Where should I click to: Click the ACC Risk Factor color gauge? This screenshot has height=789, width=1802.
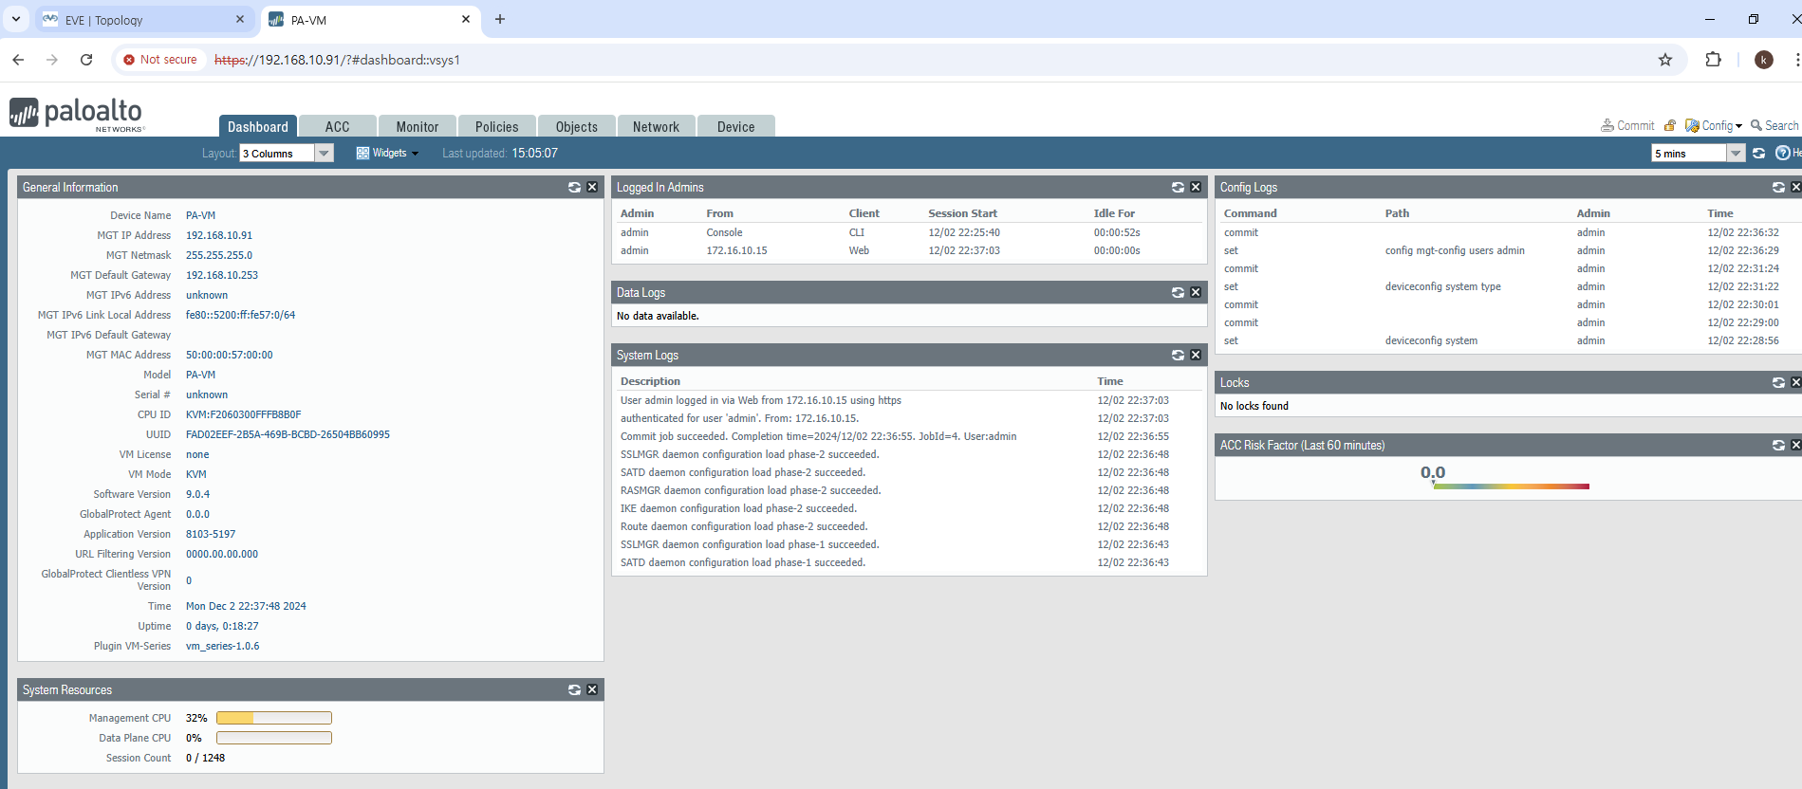point(1511,486)
